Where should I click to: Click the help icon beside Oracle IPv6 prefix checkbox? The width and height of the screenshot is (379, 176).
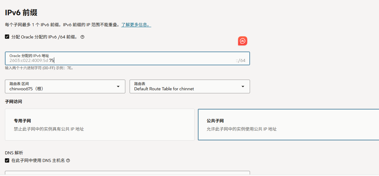coord(82,37)
